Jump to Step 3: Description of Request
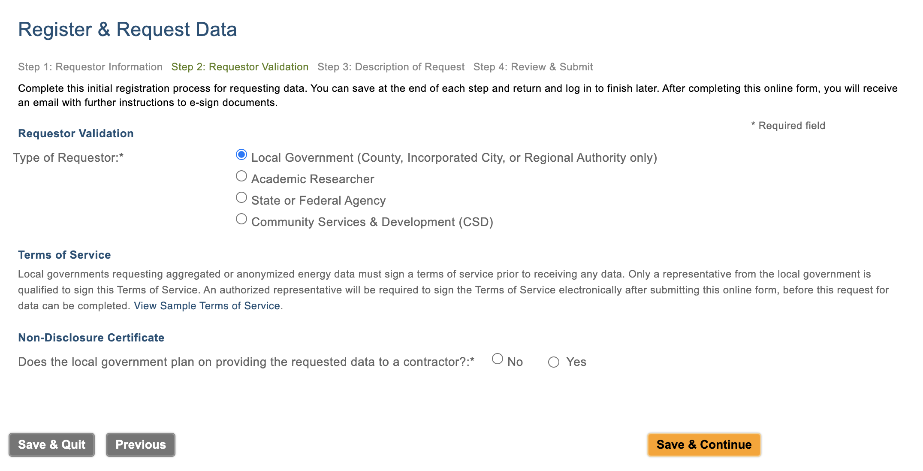923x471 pixels. pos(391,67)
